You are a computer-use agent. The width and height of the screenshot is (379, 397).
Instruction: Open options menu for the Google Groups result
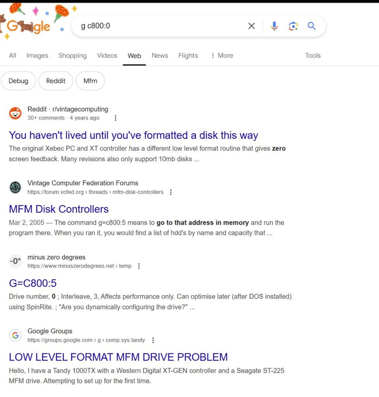point(153,340)
